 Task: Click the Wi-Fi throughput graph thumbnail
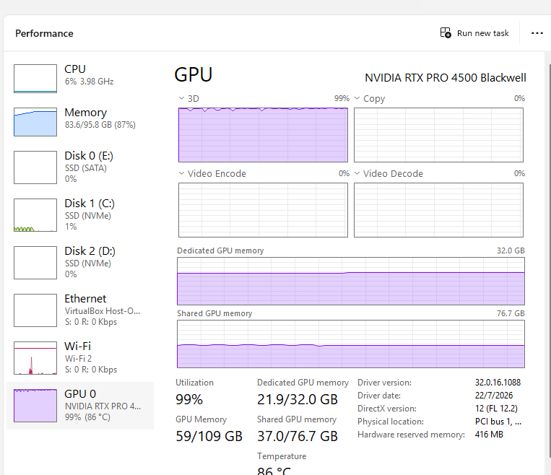(35, 358)
